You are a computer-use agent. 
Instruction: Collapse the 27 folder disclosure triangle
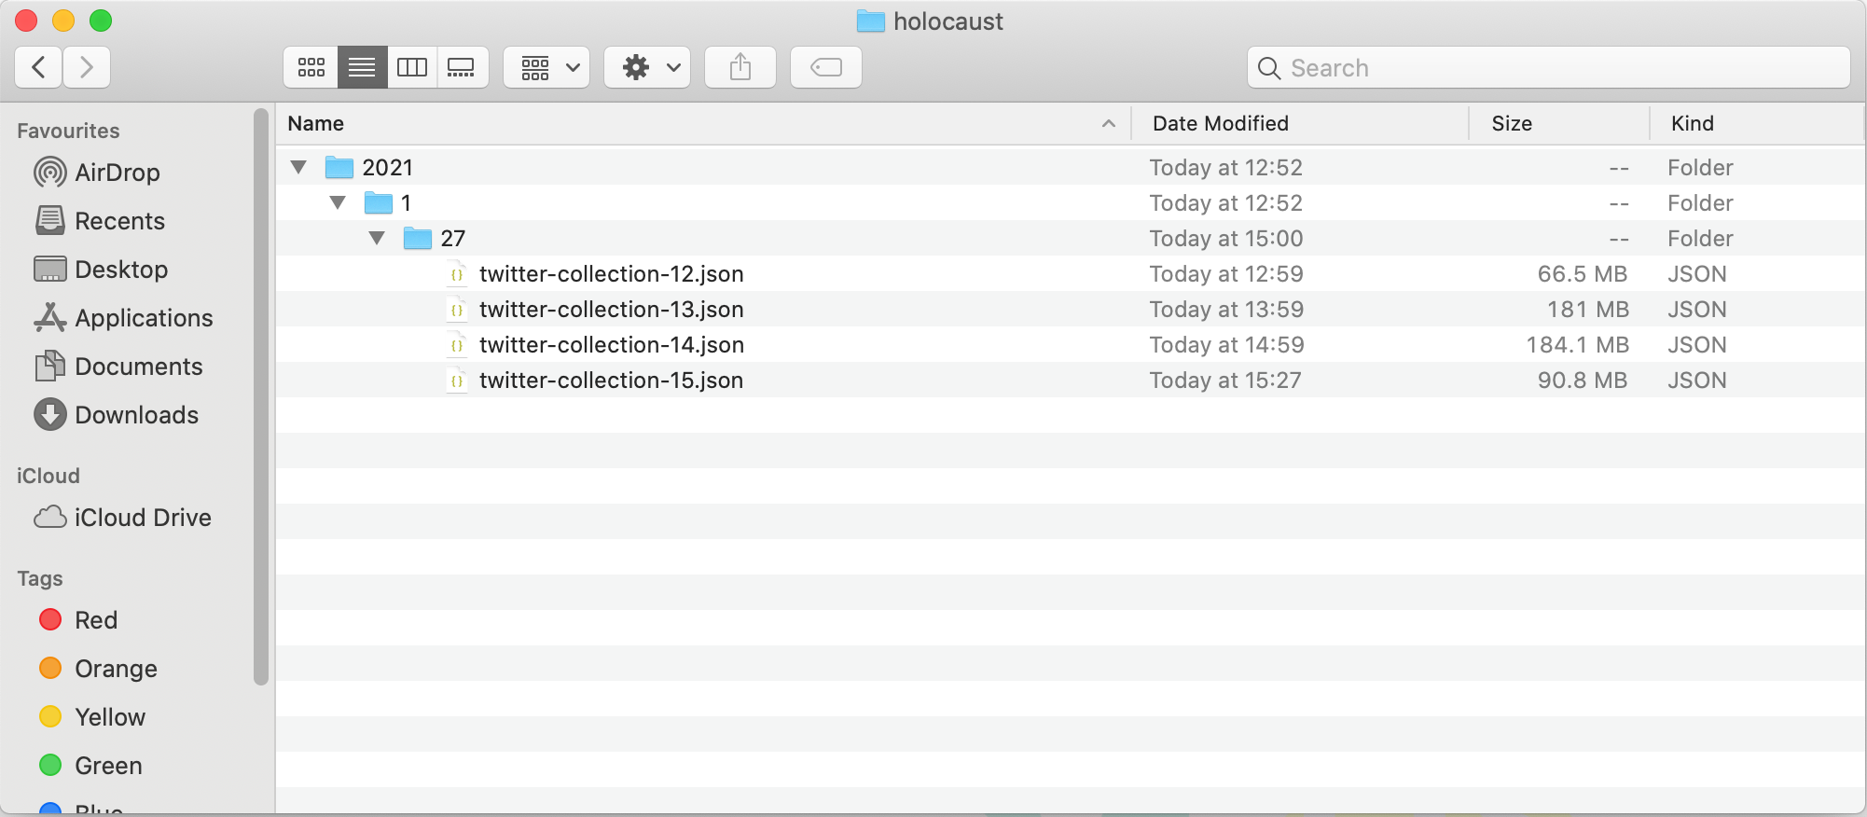pos(377,239)
